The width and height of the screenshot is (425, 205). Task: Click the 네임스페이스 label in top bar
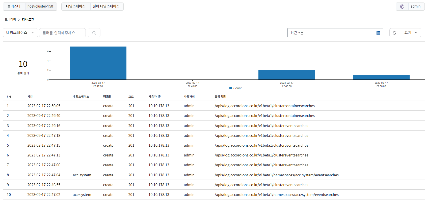[x=76, y=7]
